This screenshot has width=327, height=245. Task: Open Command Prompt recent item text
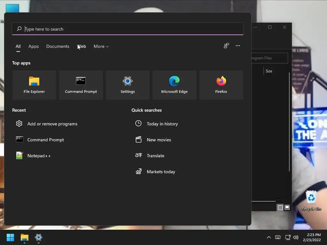[x=46, y=140]
